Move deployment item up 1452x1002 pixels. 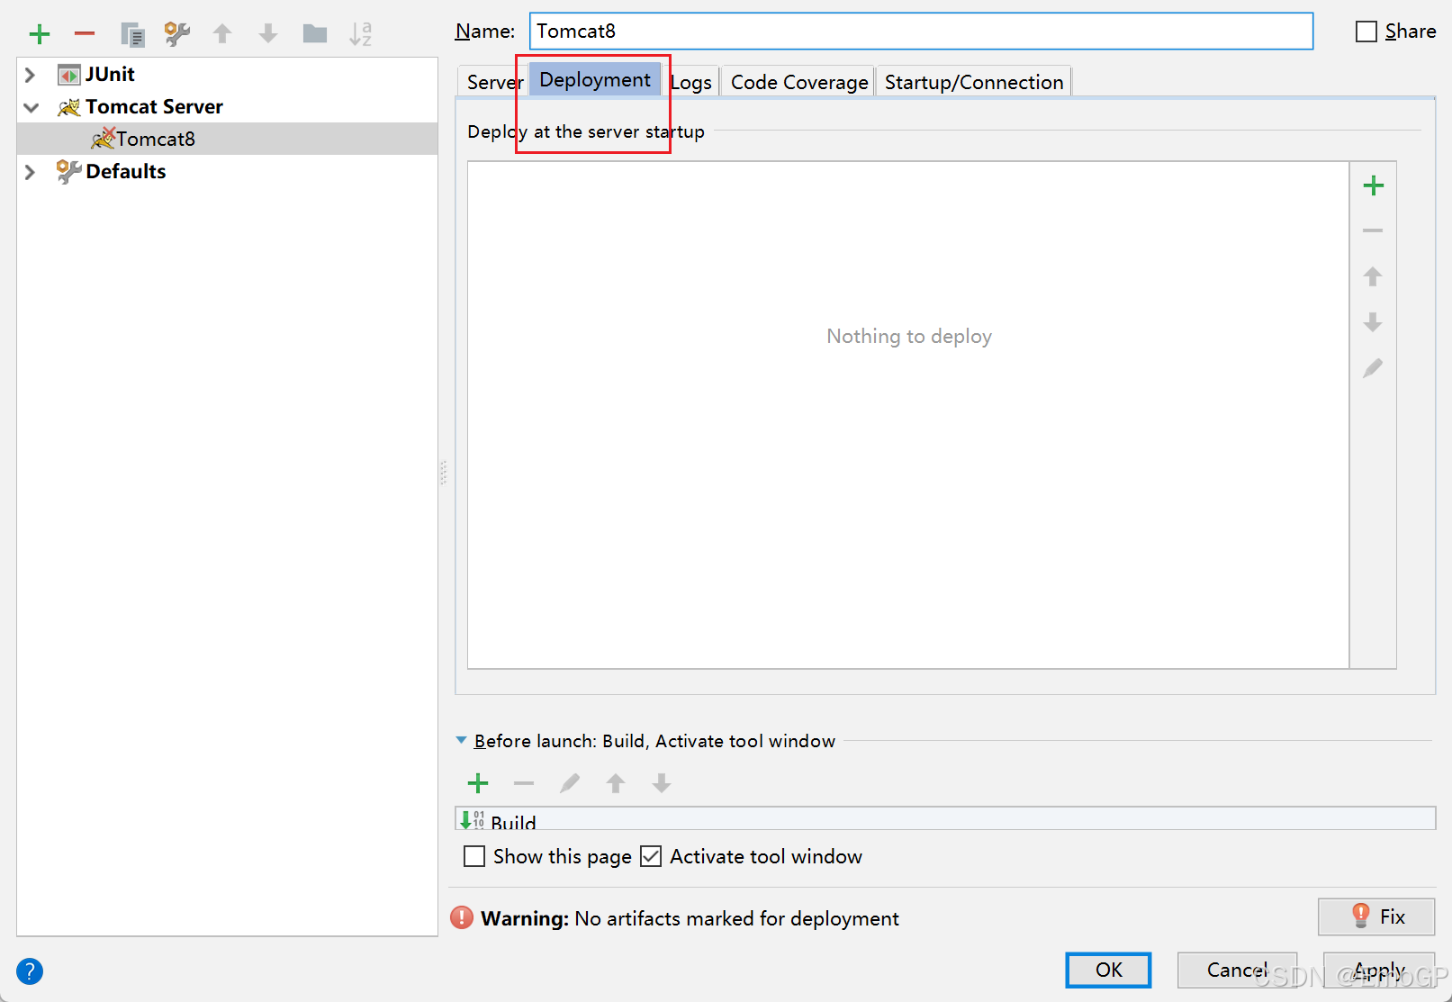click(x=1373, y=276)
